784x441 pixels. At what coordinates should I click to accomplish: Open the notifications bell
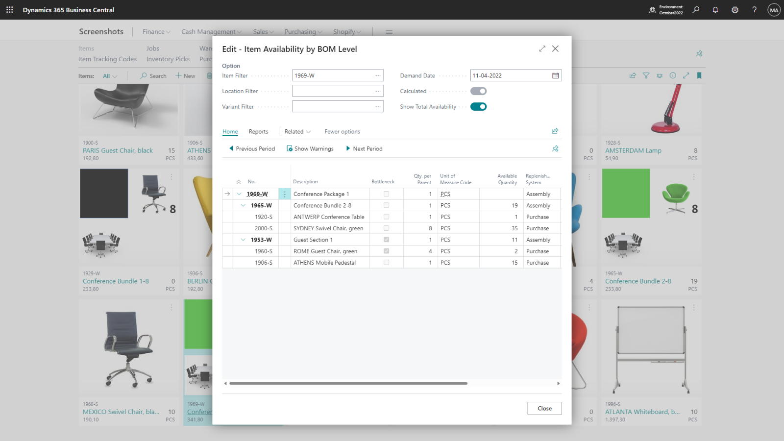point(715,10)
